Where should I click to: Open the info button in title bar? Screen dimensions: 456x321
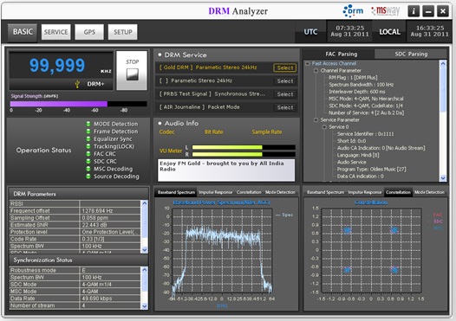click(x=414, y=11)
